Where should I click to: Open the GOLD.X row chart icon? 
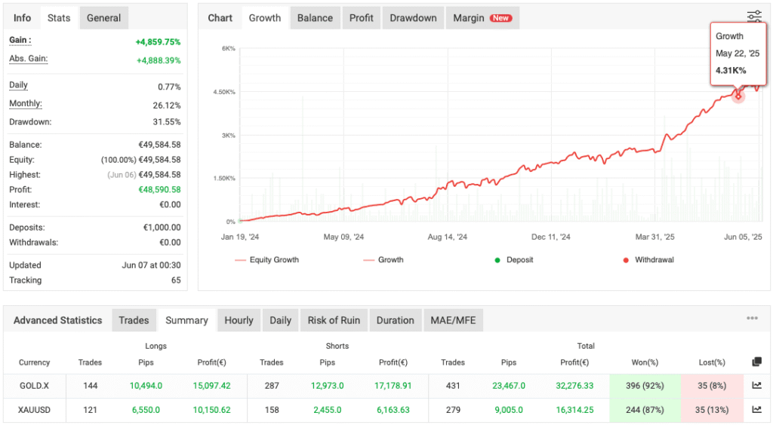756,386
